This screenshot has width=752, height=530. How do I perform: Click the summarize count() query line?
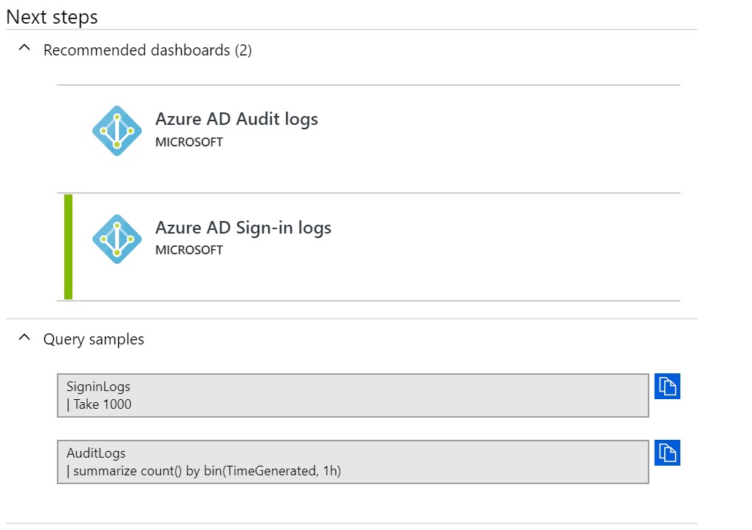click(203, 471)
